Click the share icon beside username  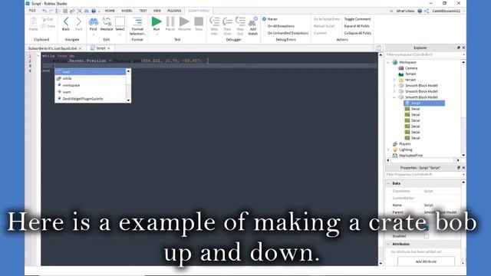(x=427, y=11)
